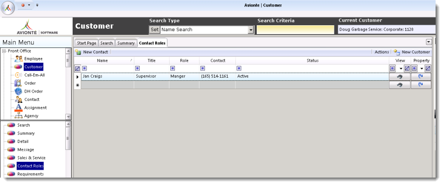
Task: Click the Current Customer field
Action: pos(387,29)
